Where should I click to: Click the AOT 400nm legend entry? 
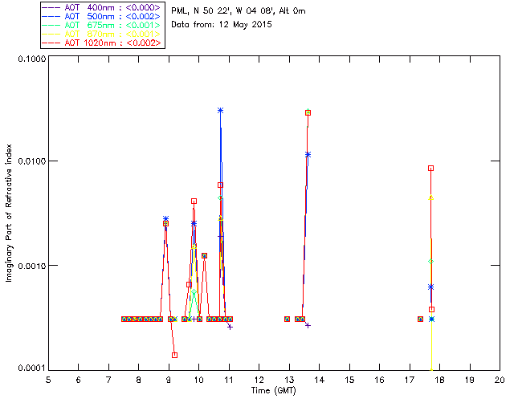(x=102, y=7)
